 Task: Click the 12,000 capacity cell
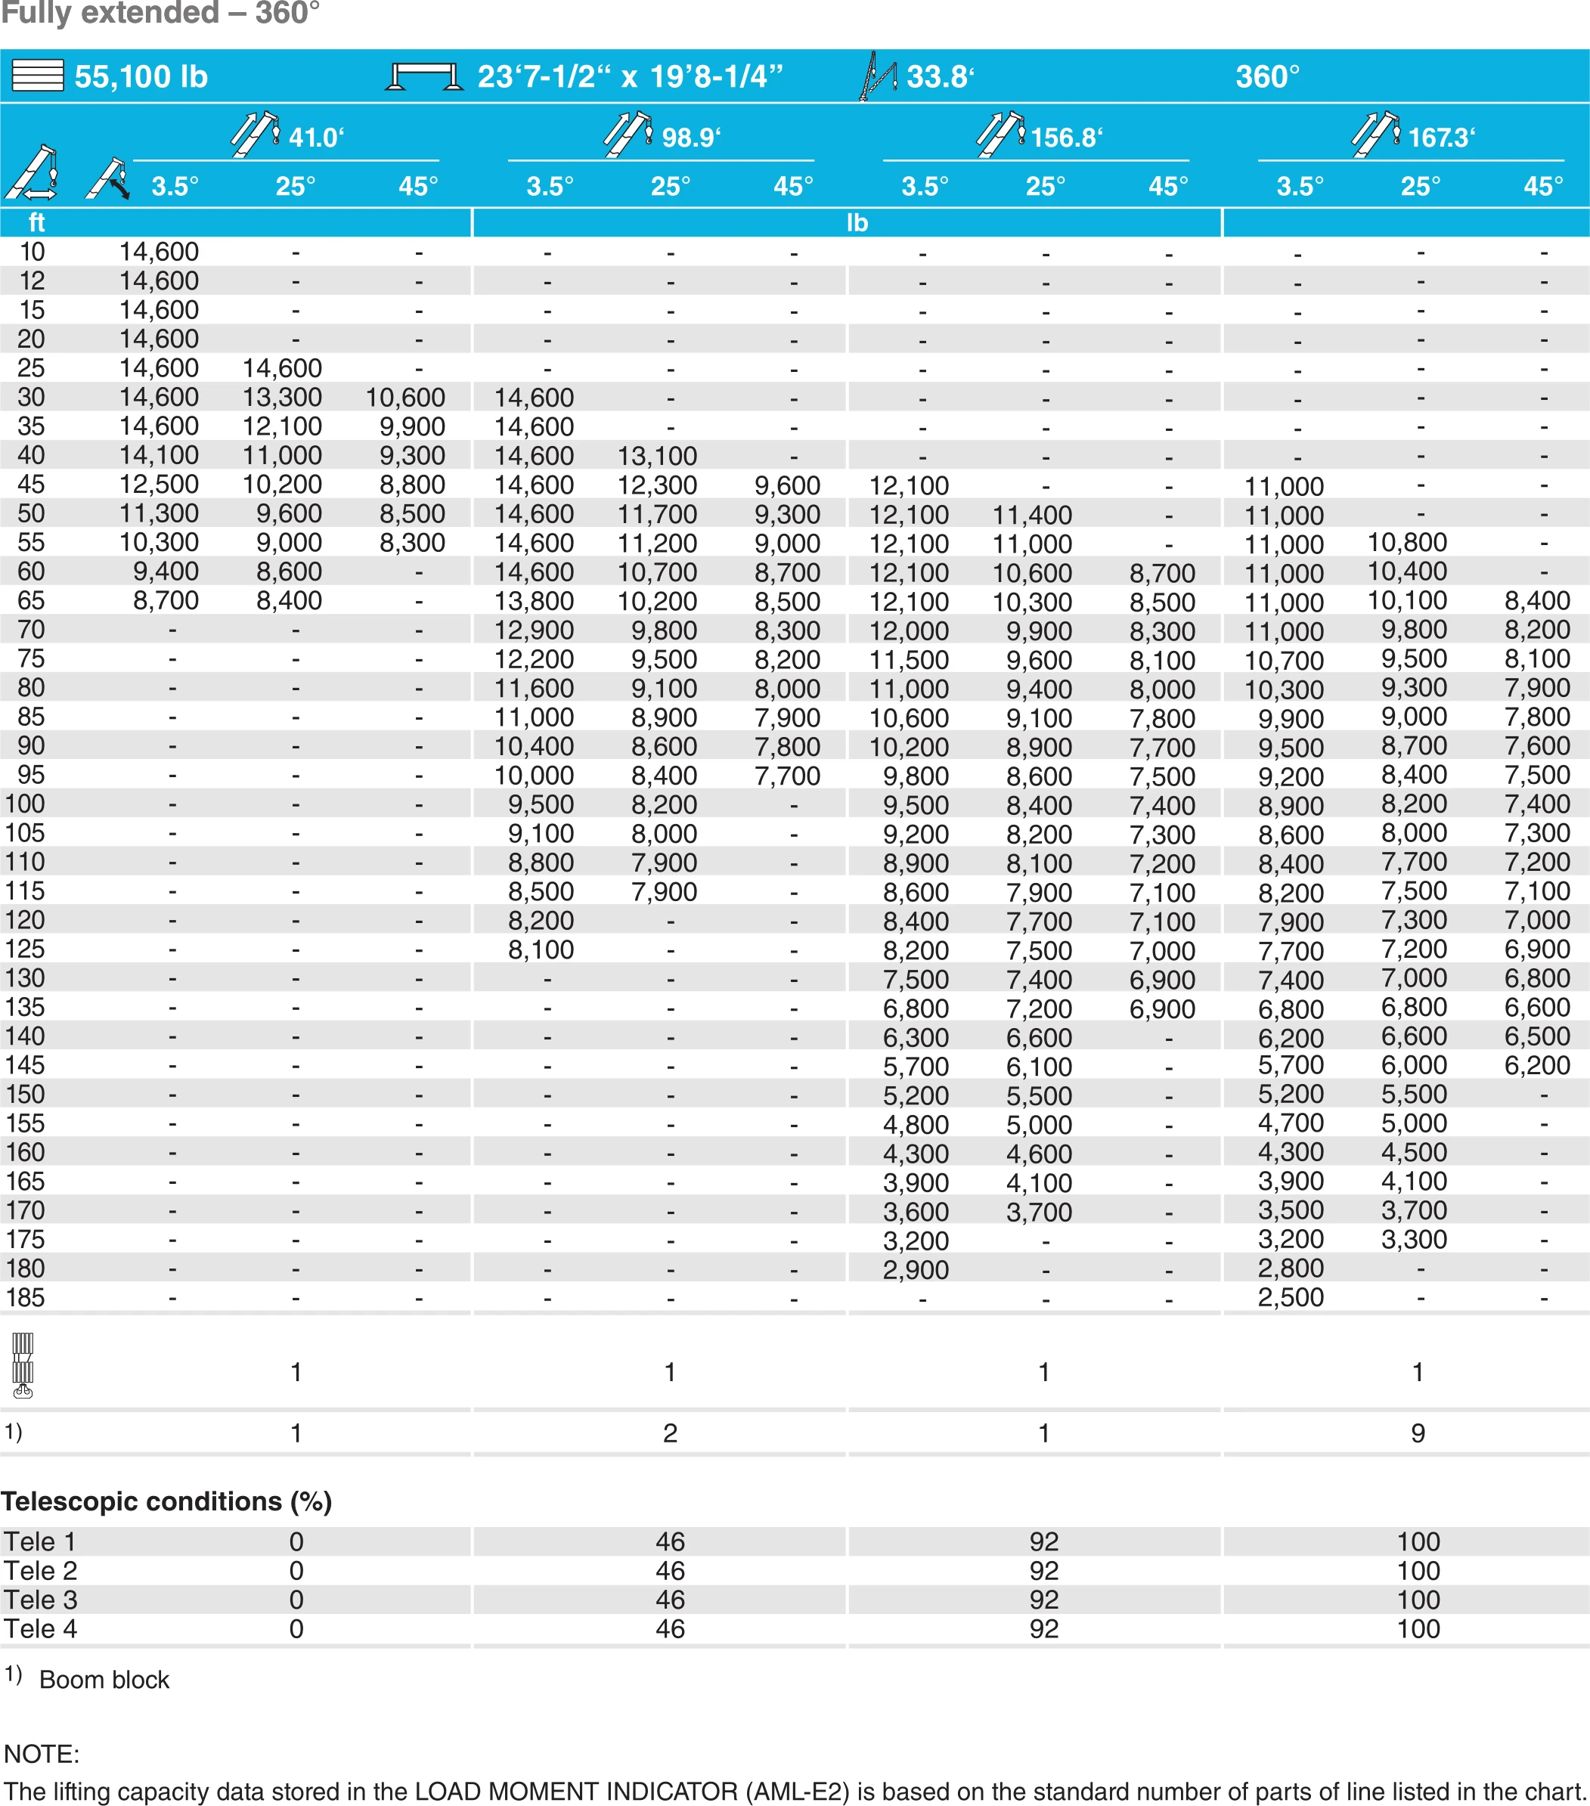[909, 631]
